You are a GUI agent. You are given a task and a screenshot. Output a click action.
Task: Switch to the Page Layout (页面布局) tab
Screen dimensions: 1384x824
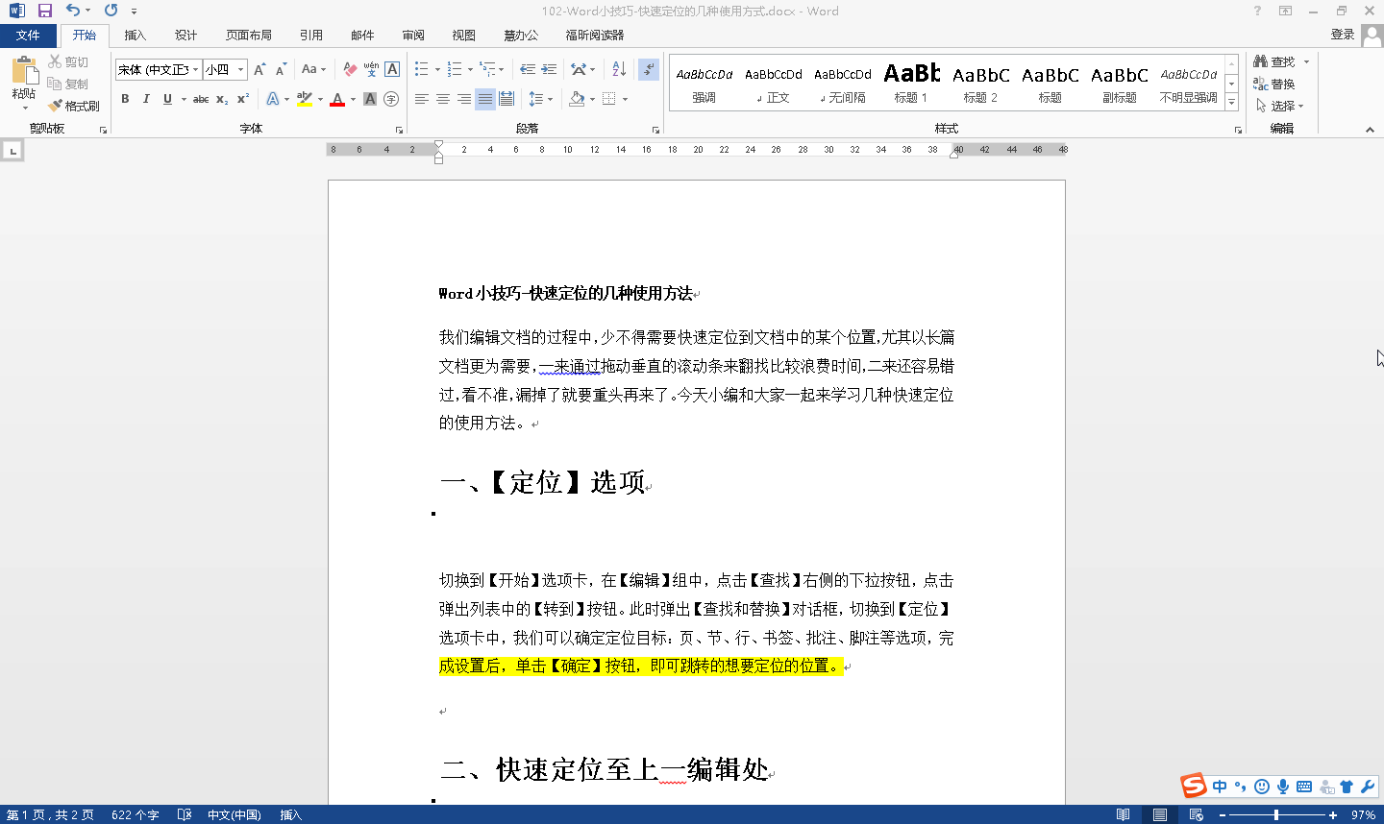249,36
